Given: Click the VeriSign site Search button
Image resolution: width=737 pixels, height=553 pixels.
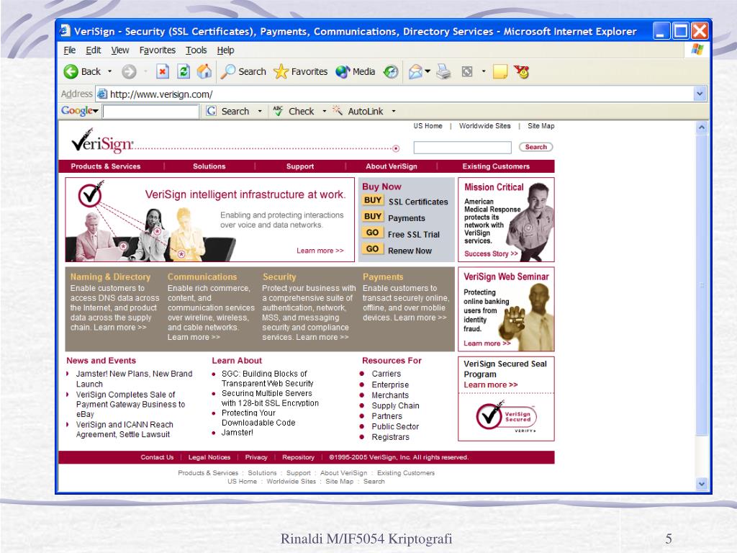Looking at the screenshot, I should [x=535, y=147].
